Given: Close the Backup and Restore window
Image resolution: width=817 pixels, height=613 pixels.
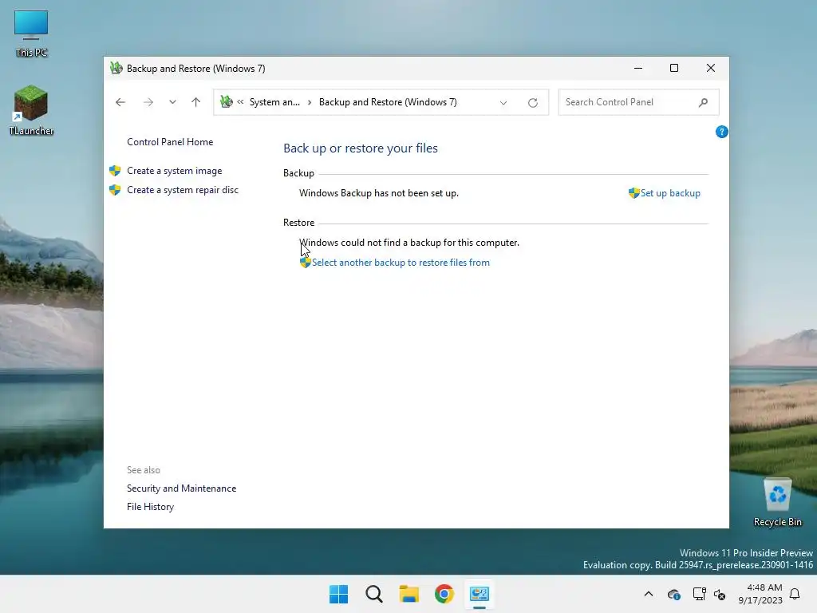Looking at the screenshot, I should point(711,69).
